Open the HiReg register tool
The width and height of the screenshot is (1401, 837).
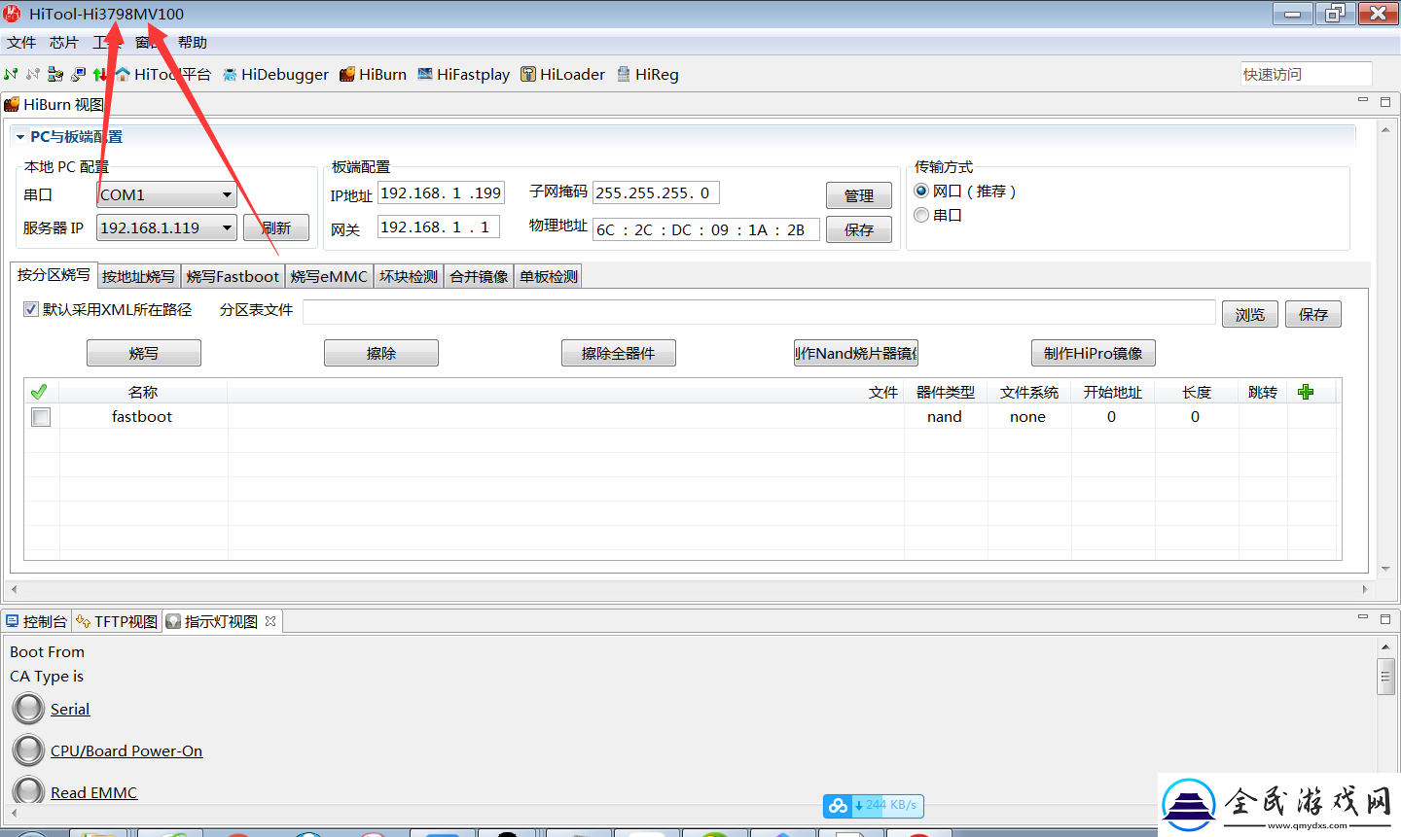[x=647, y=74]
